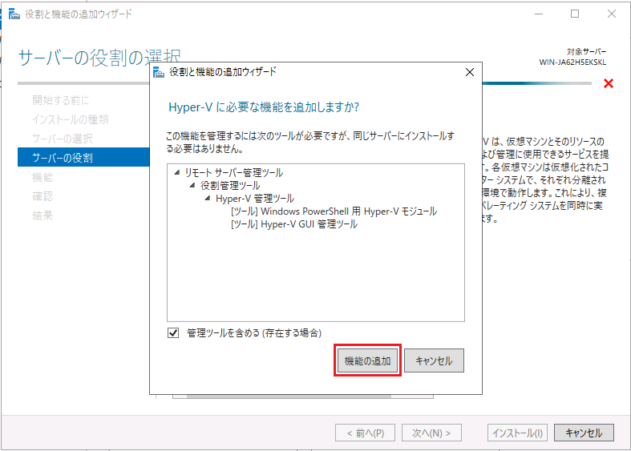
Task: Click the dialog title bar wizard icon
Action: (x=159, y=72)
